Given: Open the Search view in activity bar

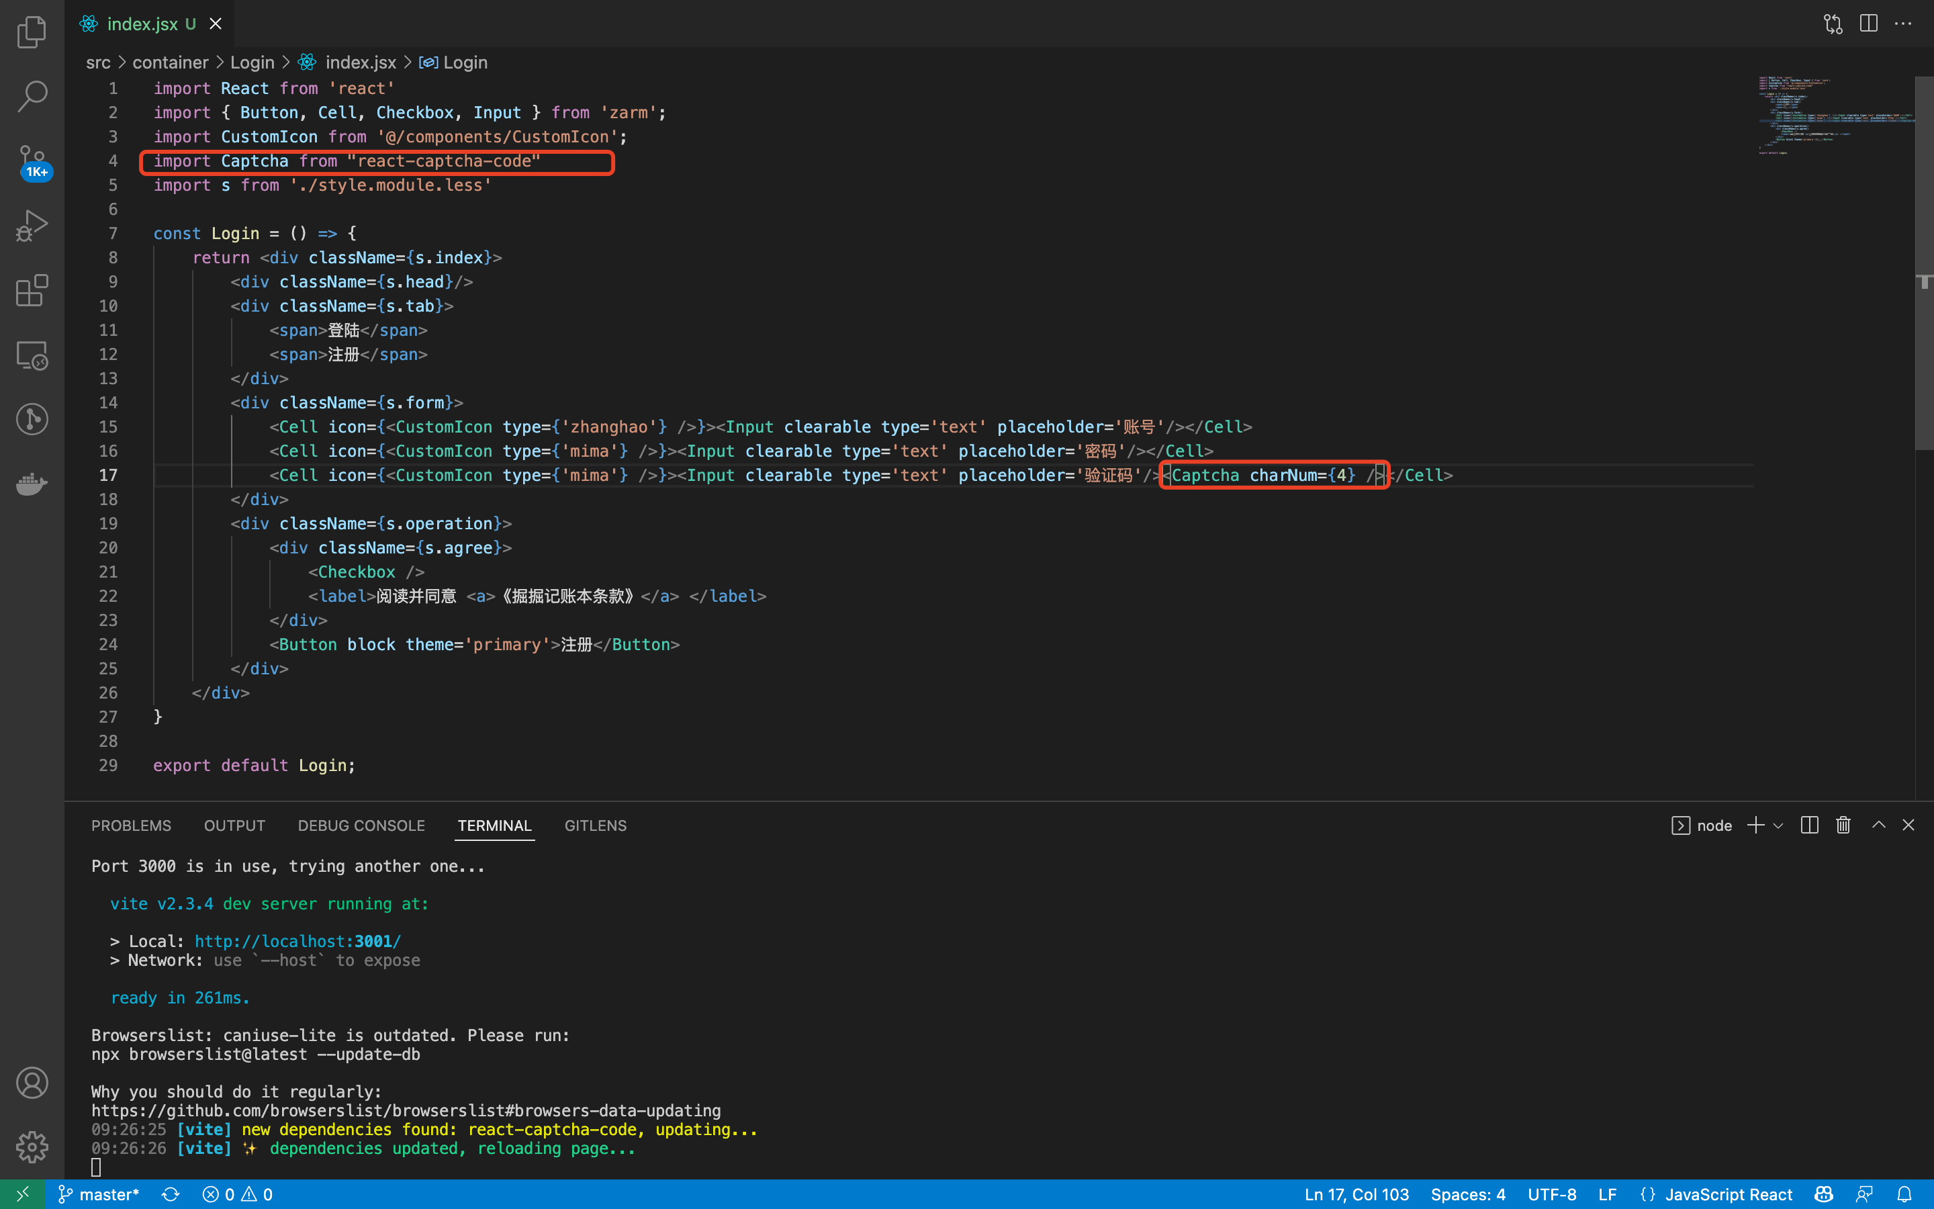Looking at the screenshot, I should 32,96.
